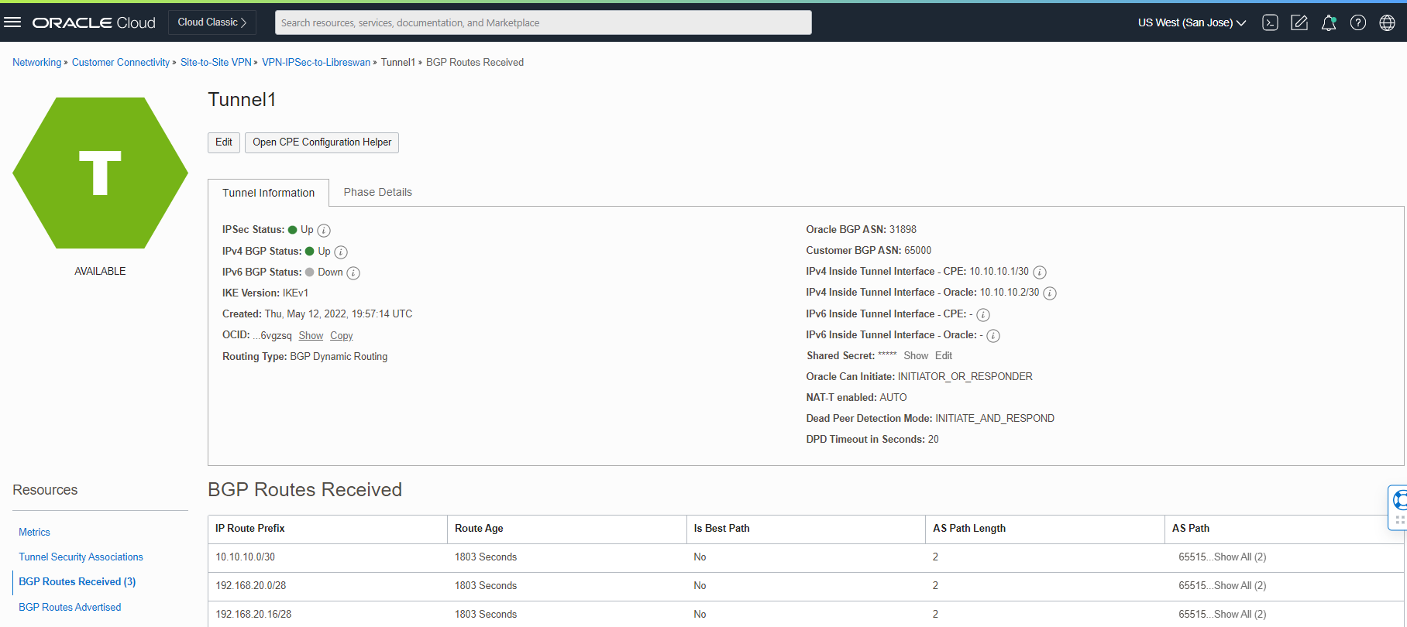
Task: Click the globe language icon
Action: coord(1387,22)
